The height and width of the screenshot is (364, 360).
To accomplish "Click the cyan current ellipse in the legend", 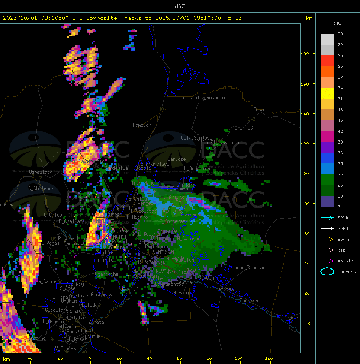I will (327, 271).
